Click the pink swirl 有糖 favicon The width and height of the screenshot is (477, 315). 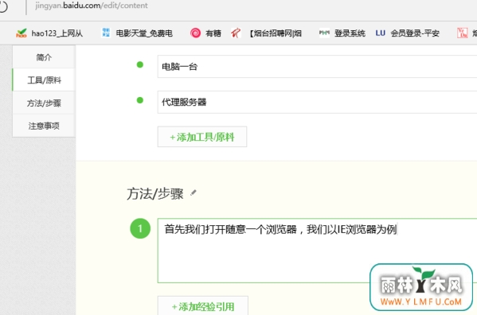click(195, 33)
